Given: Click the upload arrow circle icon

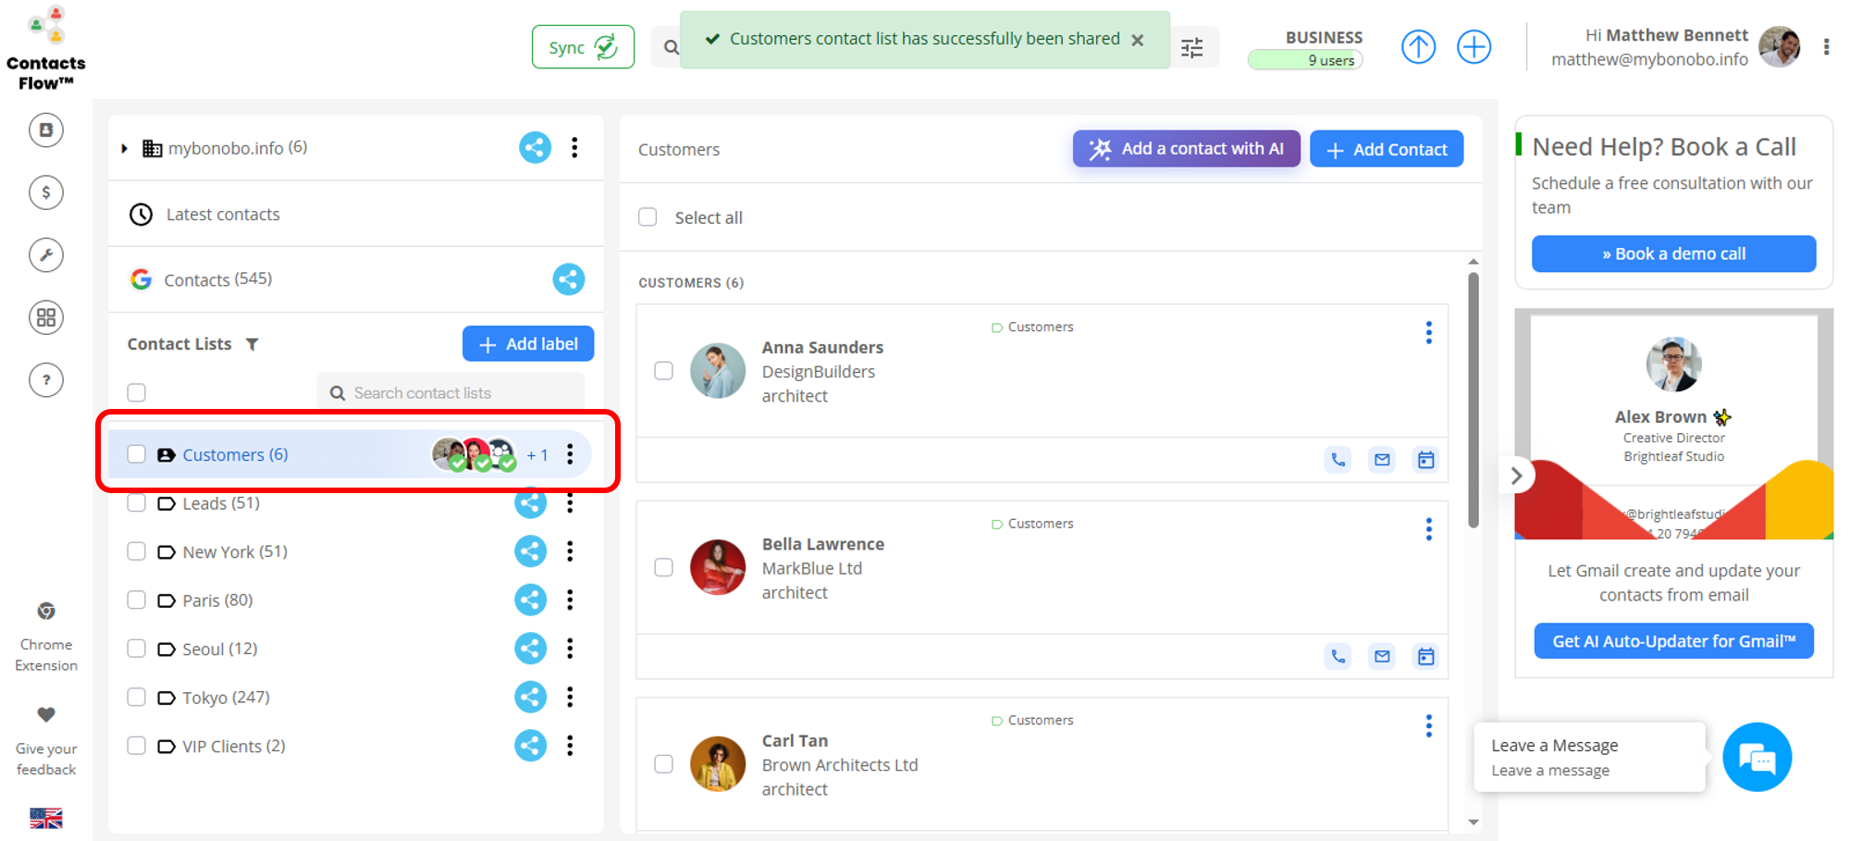Looking at the screenshot, I should (x=1418, y=47).
